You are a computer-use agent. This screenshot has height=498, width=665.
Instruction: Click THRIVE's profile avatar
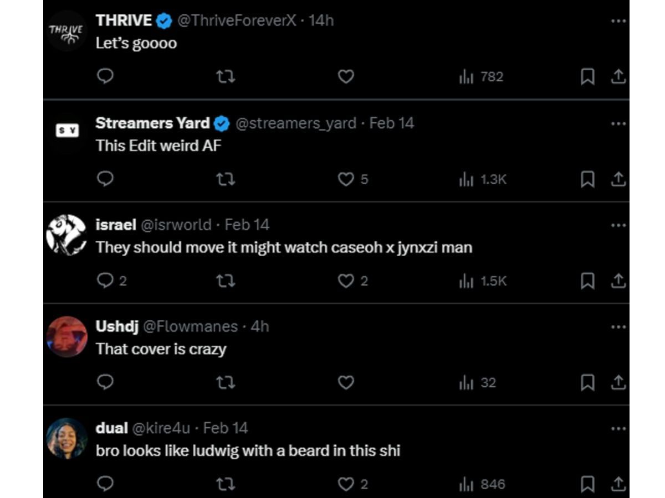(x=66, y=31)
